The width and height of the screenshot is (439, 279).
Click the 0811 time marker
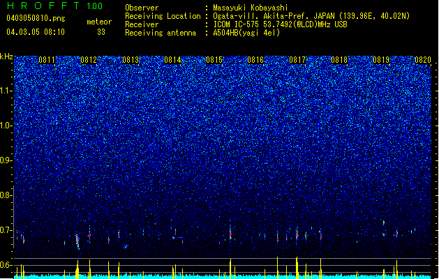[47, 60]
